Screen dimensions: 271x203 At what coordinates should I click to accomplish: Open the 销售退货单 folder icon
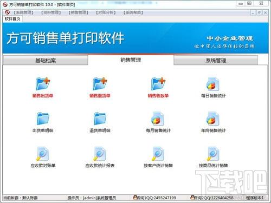click(100, 84)
